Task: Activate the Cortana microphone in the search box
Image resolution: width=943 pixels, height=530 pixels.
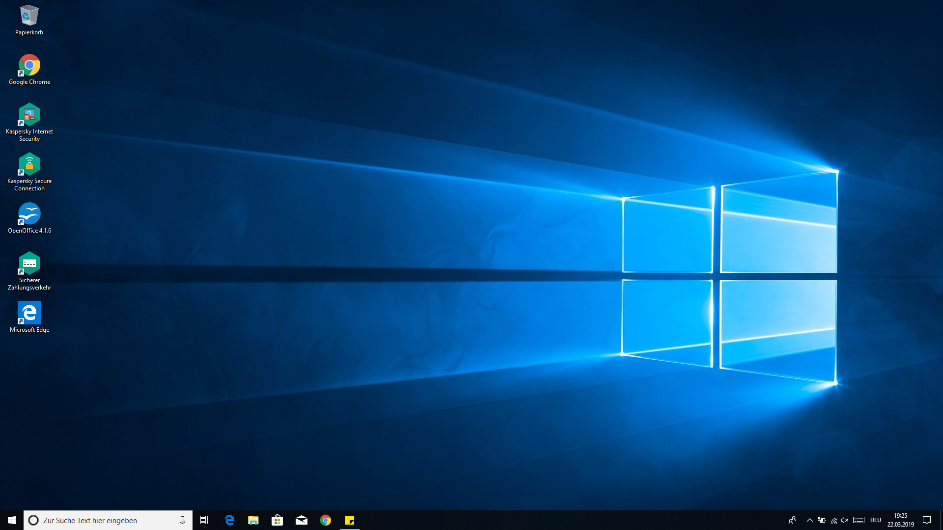Action: 182,520
